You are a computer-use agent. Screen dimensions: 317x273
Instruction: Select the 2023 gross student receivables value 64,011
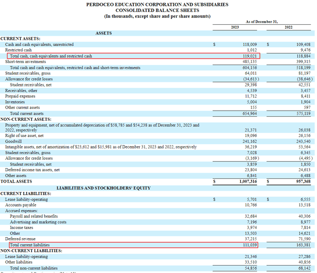point(251,73)
